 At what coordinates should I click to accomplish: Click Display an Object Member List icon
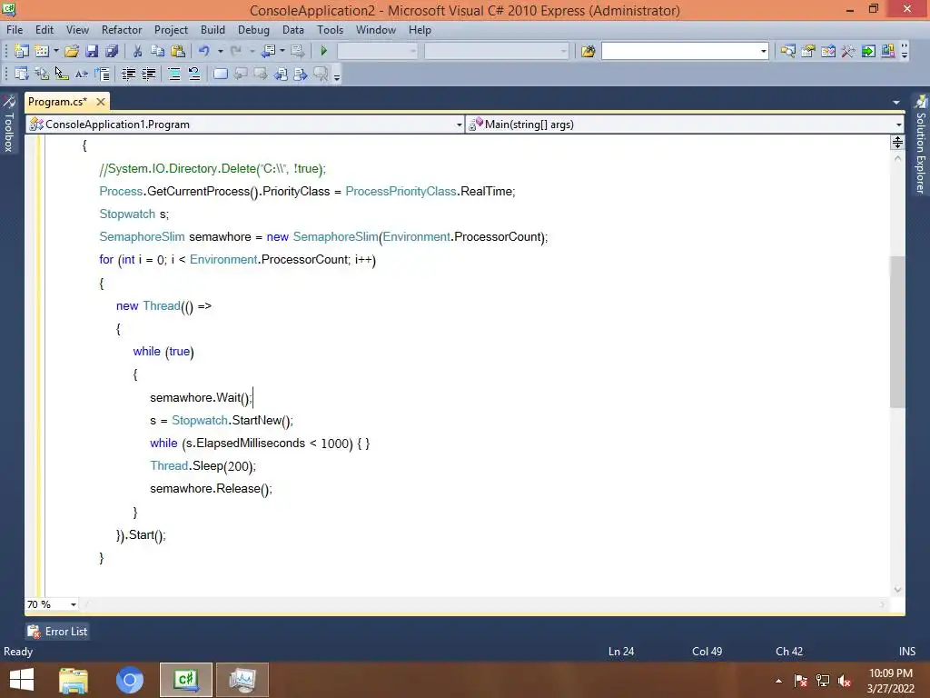tap(22, 74)
